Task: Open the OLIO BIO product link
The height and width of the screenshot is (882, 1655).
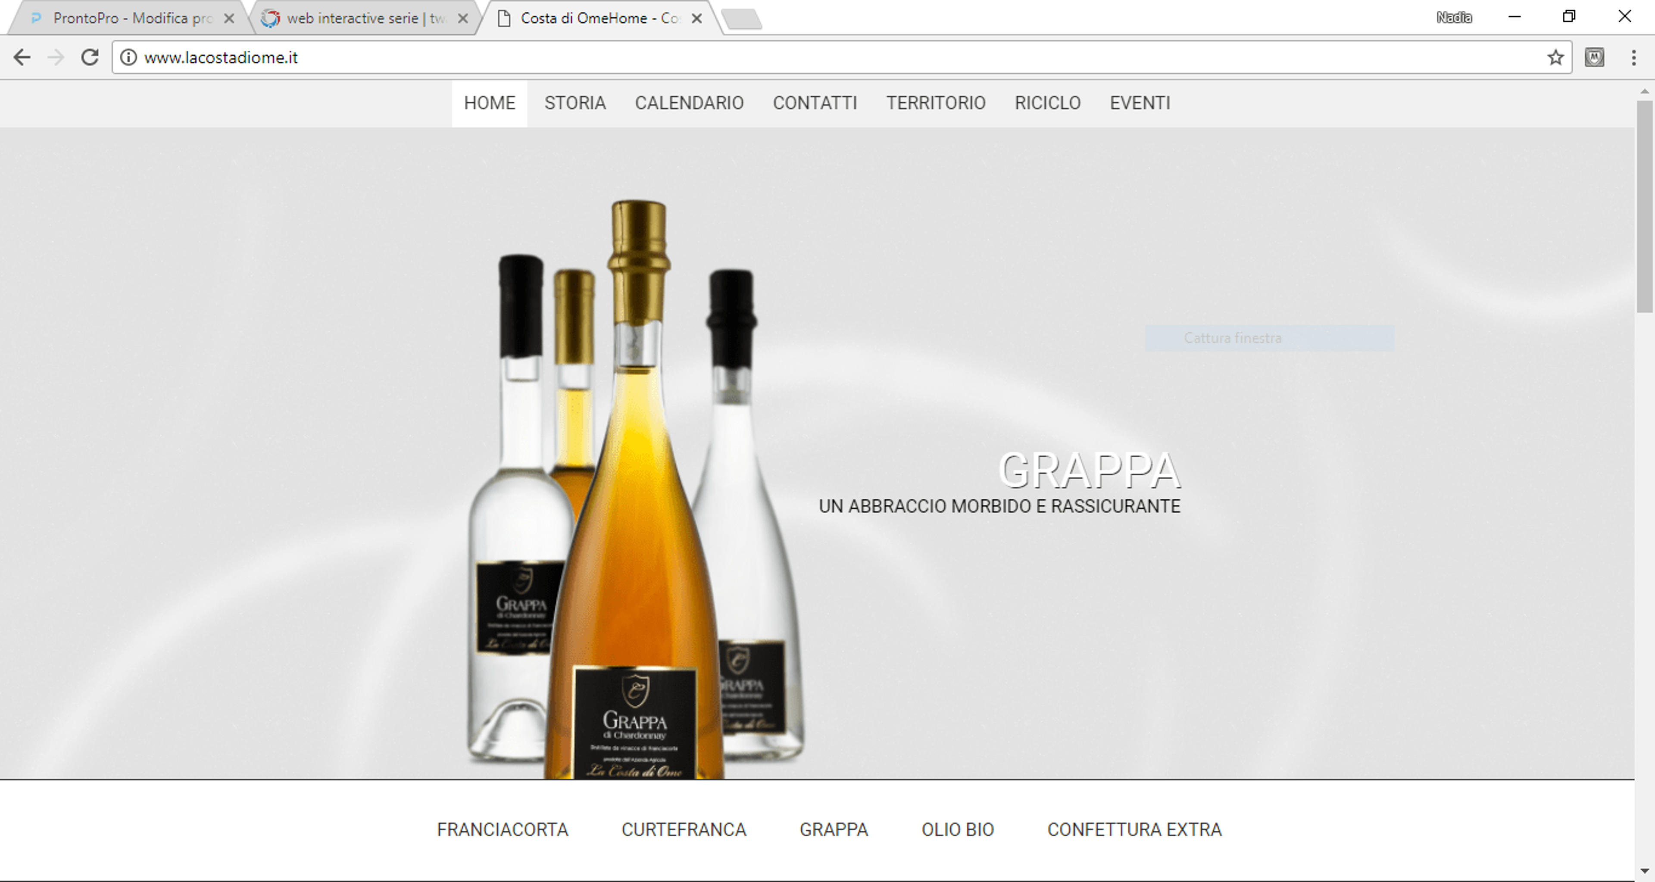Action: (x=957, y=829)
